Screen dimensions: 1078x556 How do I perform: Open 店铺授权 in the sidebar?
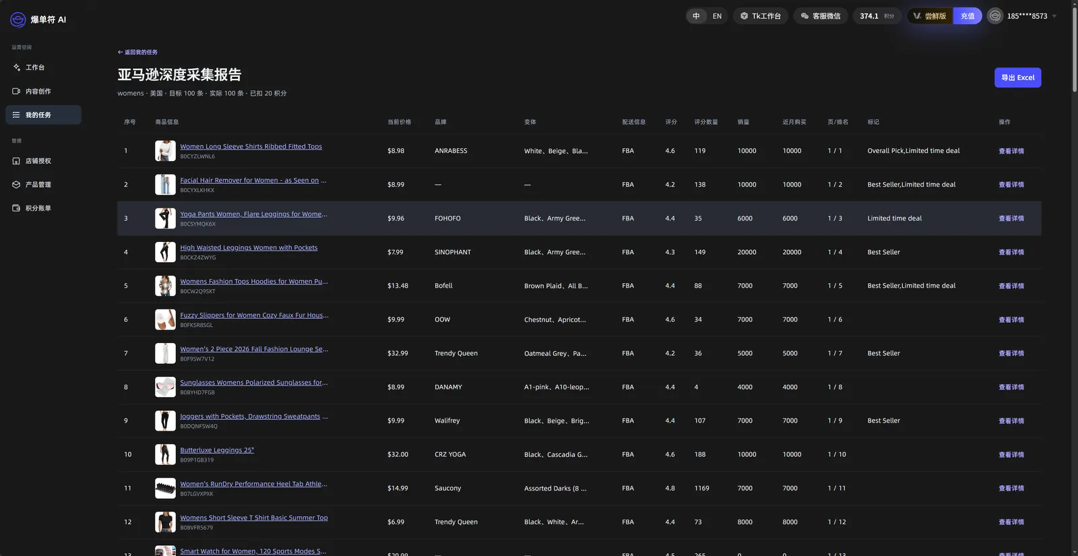click(x=43, y=161)
